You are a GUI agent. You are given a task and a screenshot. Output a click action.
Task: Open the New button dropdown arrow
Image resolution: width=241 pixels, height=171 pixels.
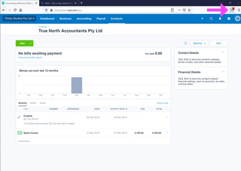tap(31, 44)
